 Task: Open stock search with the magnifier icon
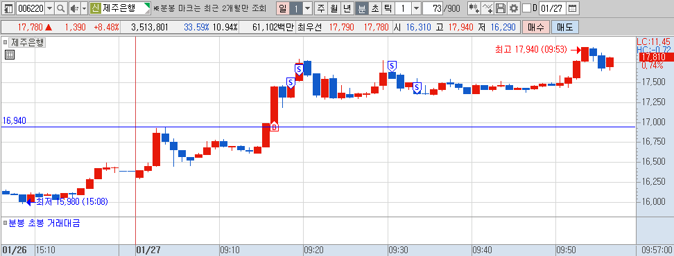pyautogui.click(x=60, y=8)
